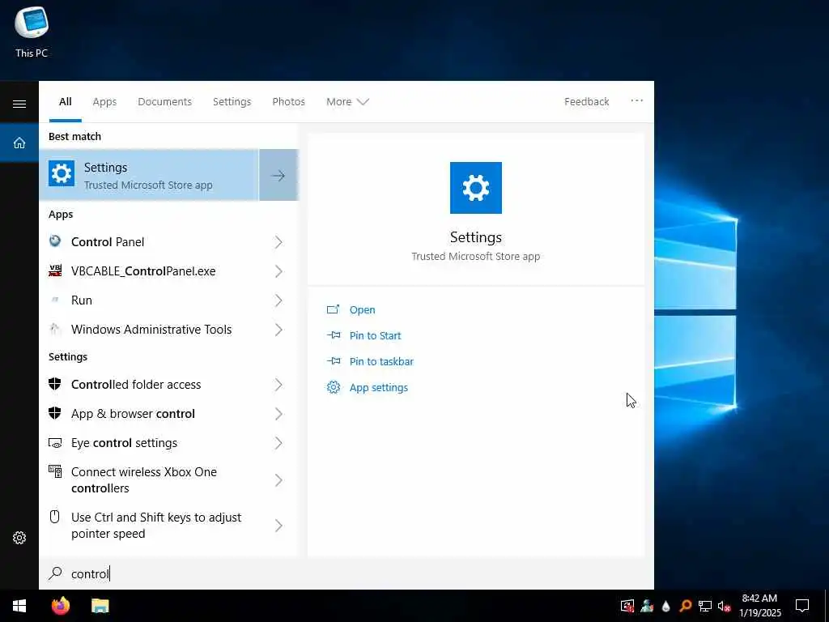Screen dimensions: 829x622
Task: Click the Run app icon
Action: 55,300
